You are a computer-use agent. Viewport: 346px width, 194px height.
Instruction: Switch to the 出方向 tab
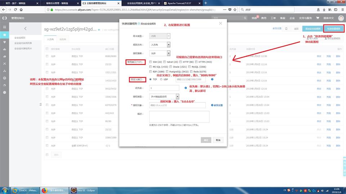pyautogui.click(x=63, y=40)
